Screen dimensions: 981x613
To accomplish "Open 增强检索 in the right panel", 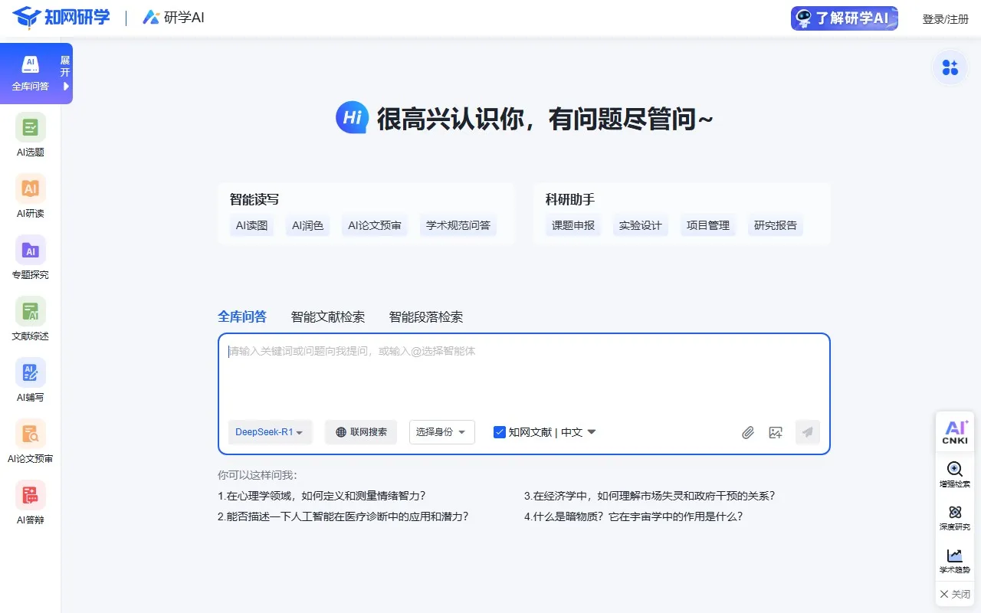I will (955, 475).
